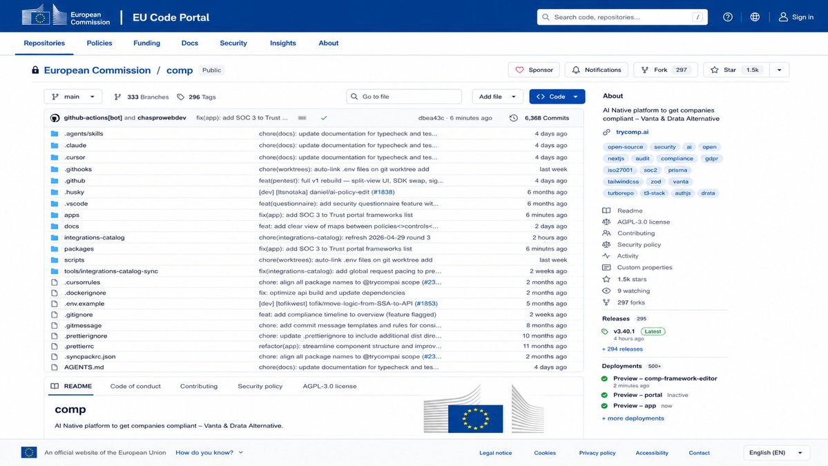Open the language globe icon
The height and width of the screenshot is (466, 828).
tap(755, 17)
